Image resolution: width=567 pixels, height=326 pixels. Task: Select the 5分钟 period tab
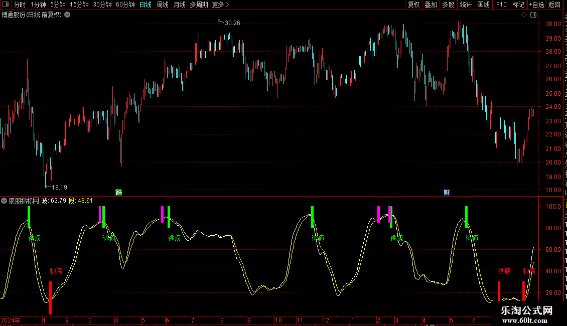pos(58,5)
